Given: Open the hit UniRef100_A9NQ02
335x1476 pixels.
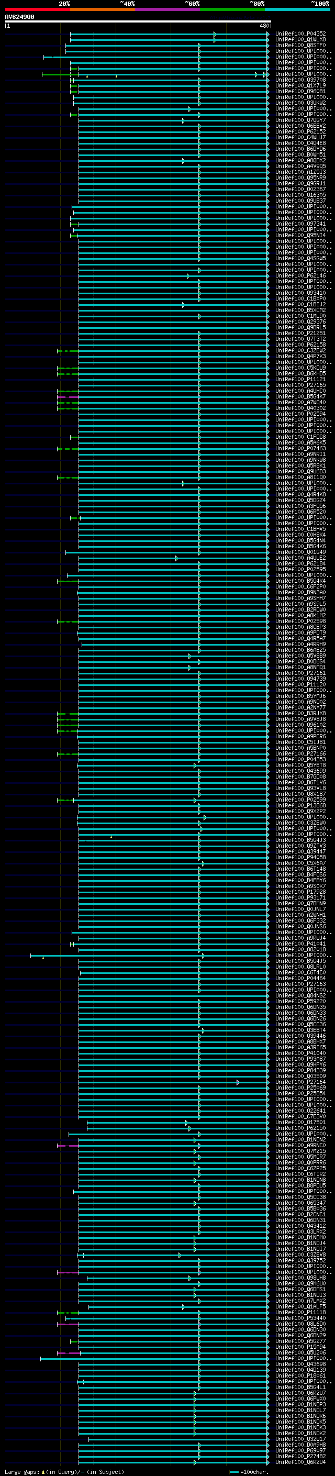Looking at the screenshot, I should coord(300,702).
